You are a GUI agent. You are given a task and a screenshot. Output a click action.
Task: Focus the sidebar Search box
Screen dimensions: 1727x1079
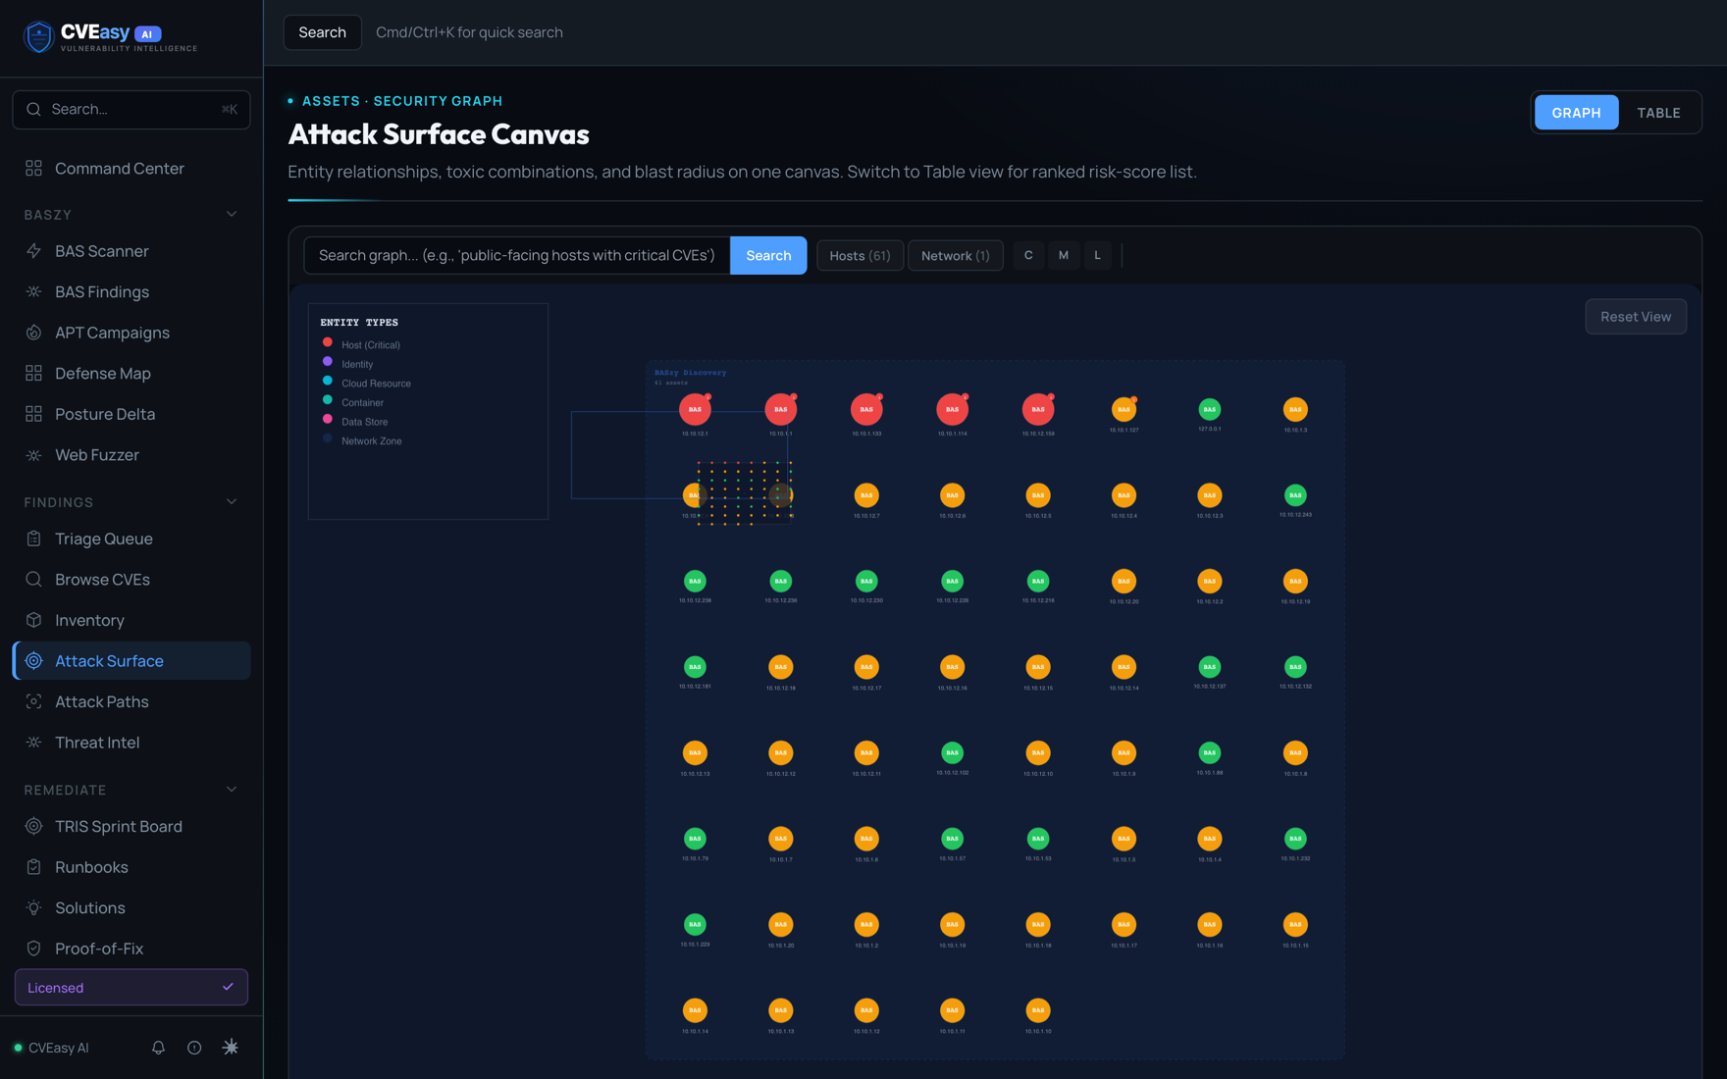point(131,109)
